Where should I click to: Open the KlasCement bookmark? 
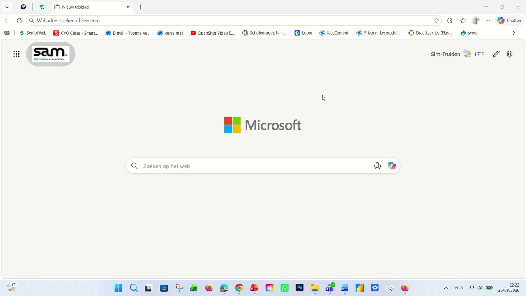(334, 33)
